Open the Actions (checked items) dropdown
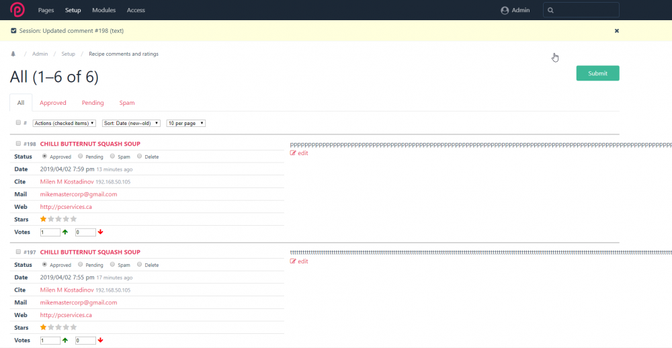This screenshot has width=672, height=348. click(64, 123)
